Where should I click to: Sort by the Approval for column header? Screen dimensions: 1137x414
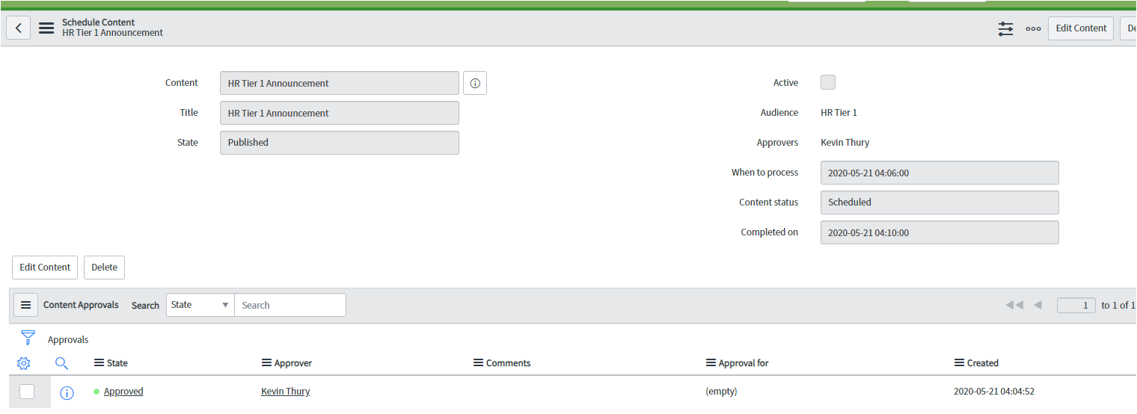(x=744, y=363)
